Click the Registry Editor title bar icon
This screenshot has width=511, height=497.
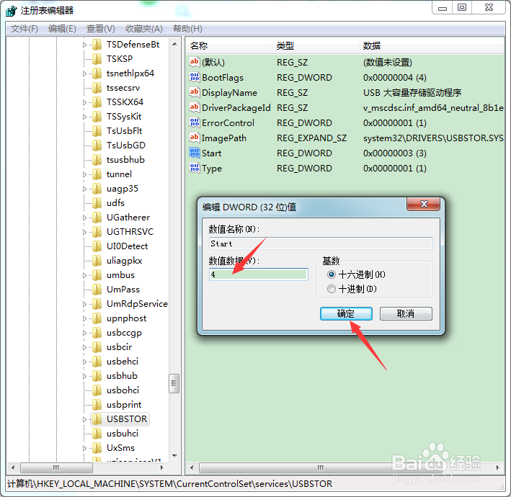(11, 11)
